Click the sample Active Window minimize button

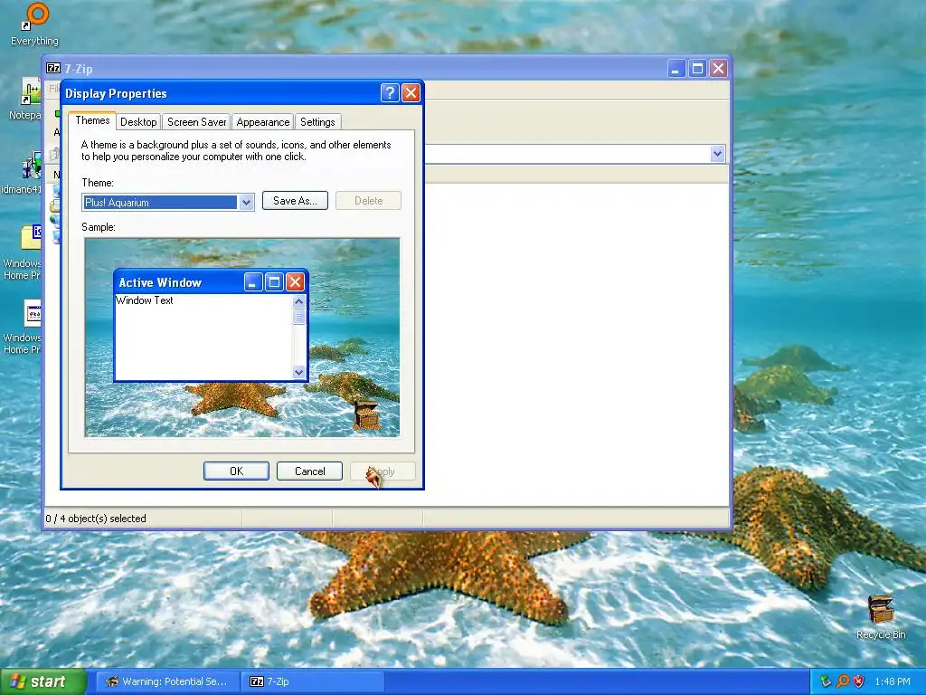[x=253, y=282]
